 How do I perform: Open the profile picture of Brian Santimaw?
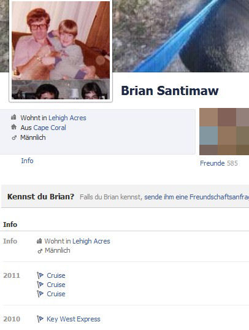point(61,50)
